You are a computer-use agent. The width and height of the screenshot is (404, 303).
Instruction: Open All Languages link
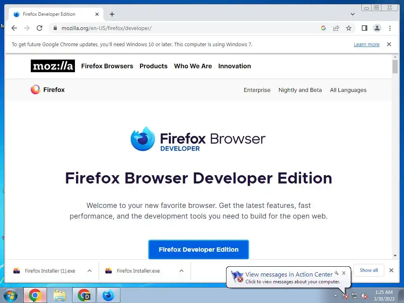(348, 90)
